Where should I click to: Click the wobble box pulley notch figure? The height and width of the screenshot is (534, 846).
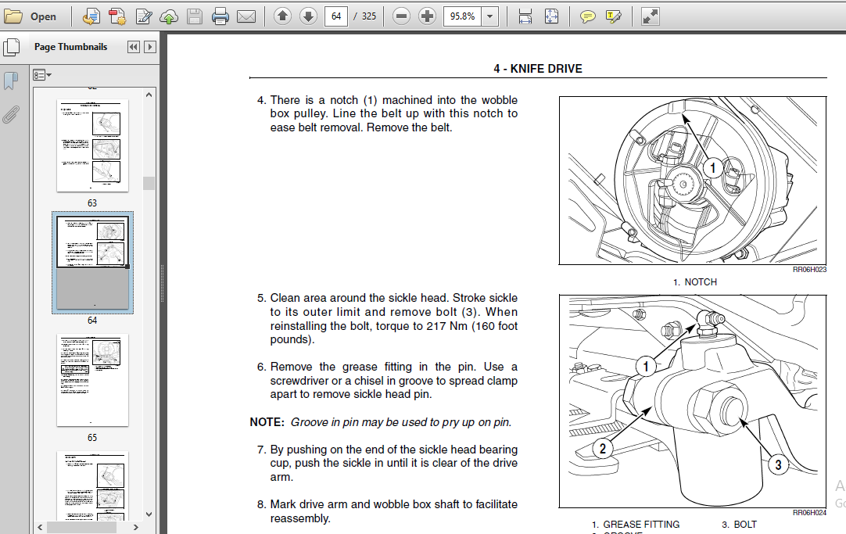click(x=693, y=181)
